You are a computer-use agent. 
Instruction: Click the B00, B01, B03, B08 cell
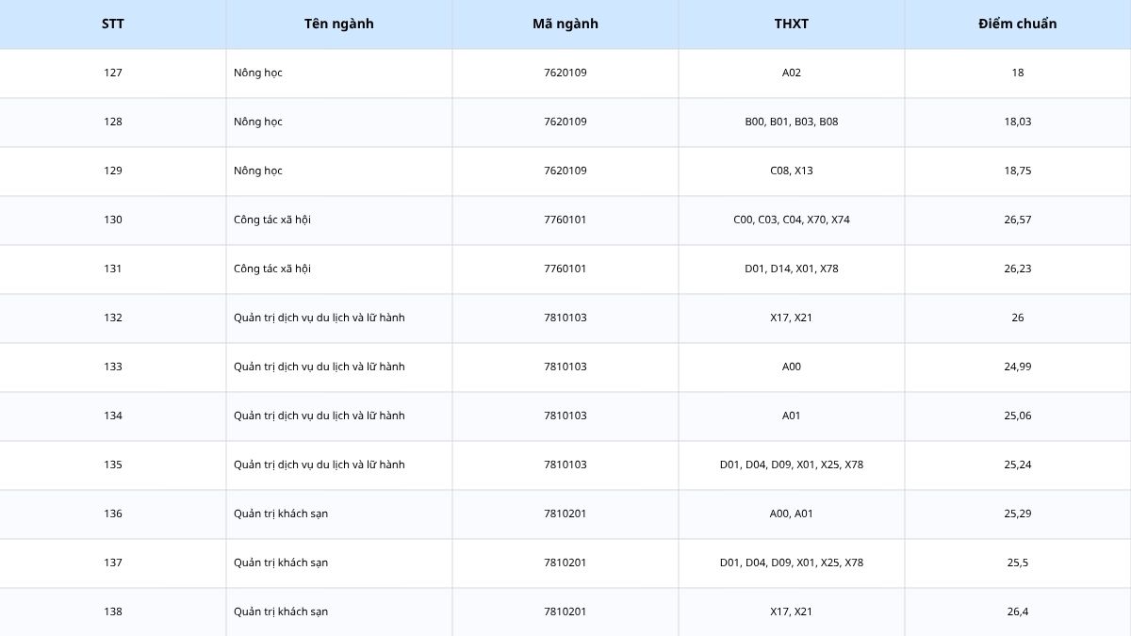click(x=792, y=122)
